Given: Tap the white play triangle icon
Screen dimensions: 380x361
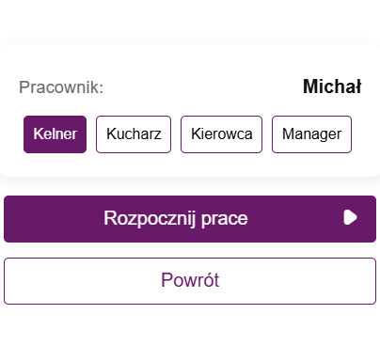Looking at the screenshot, I should (x=350, y=217).
